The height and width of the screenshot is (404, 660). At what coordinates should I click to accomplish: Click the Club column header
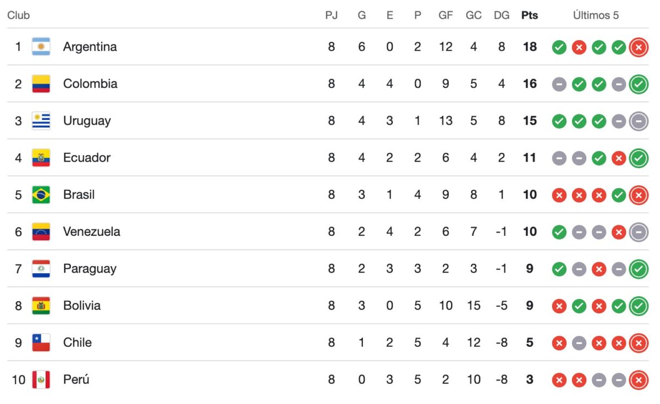(18, 15)
